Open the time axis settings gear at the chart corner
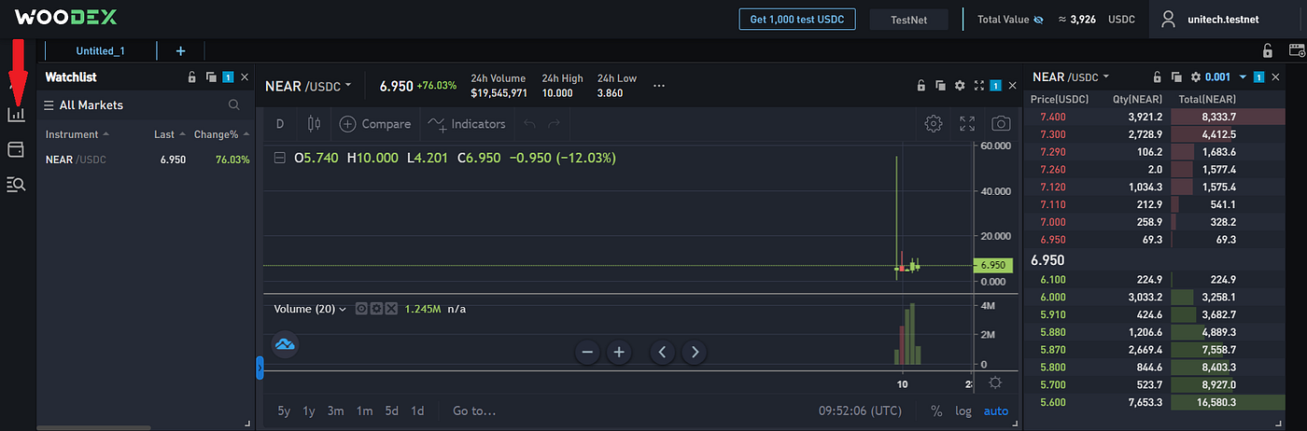This screenshot has width=1307, height=431. coord(995,382)
